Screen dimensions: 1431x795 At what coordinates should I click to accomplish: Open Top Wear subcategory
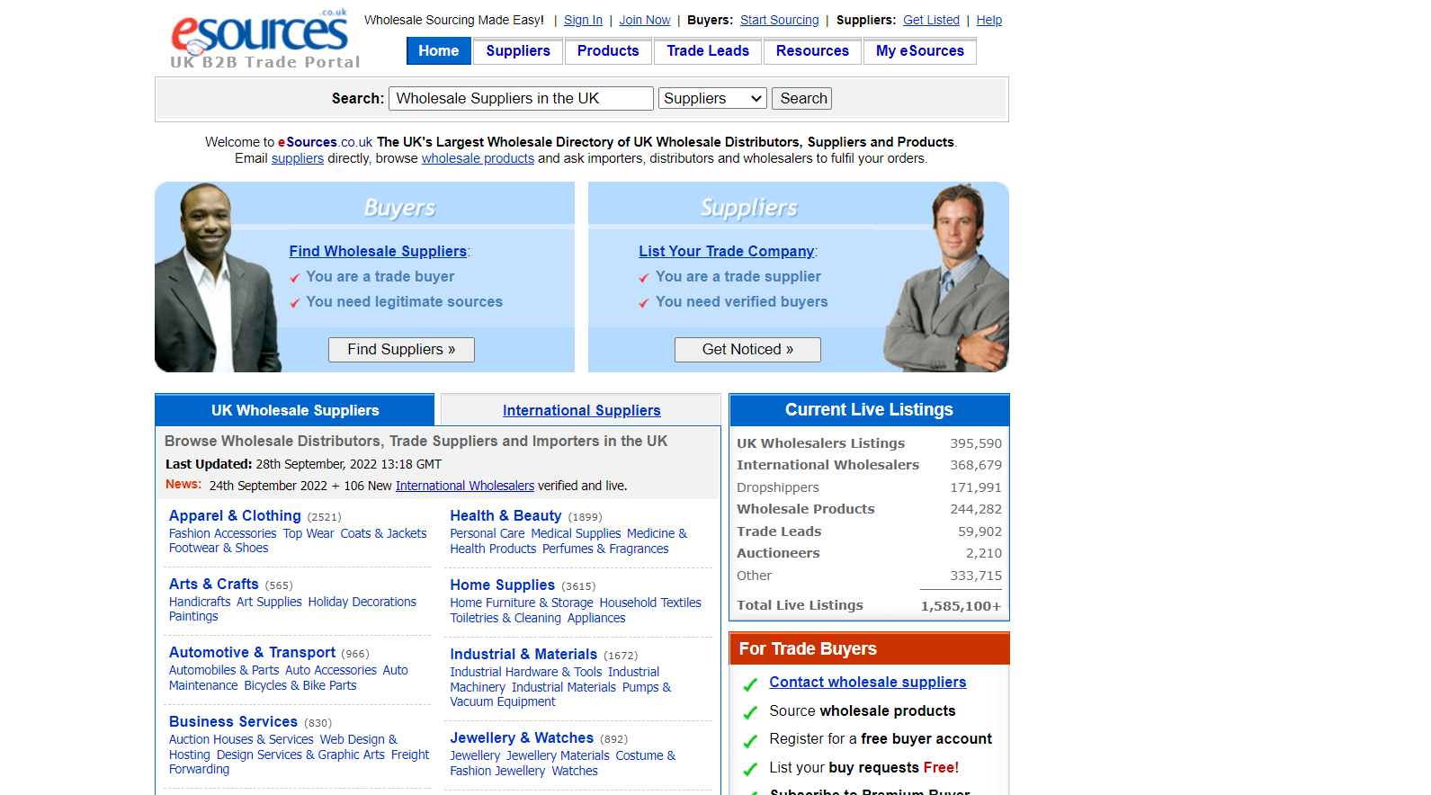pyautogui.click(x=309, y=533)
